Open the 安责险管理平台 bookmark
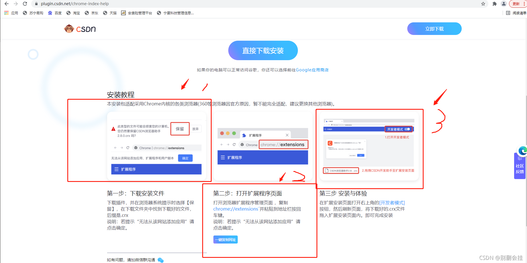 point(137,13)
